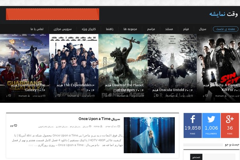Image resolution: width=240 pixels, height=160 pixels.
Task: Open the Twitter followers box
Action: point(211,125)
